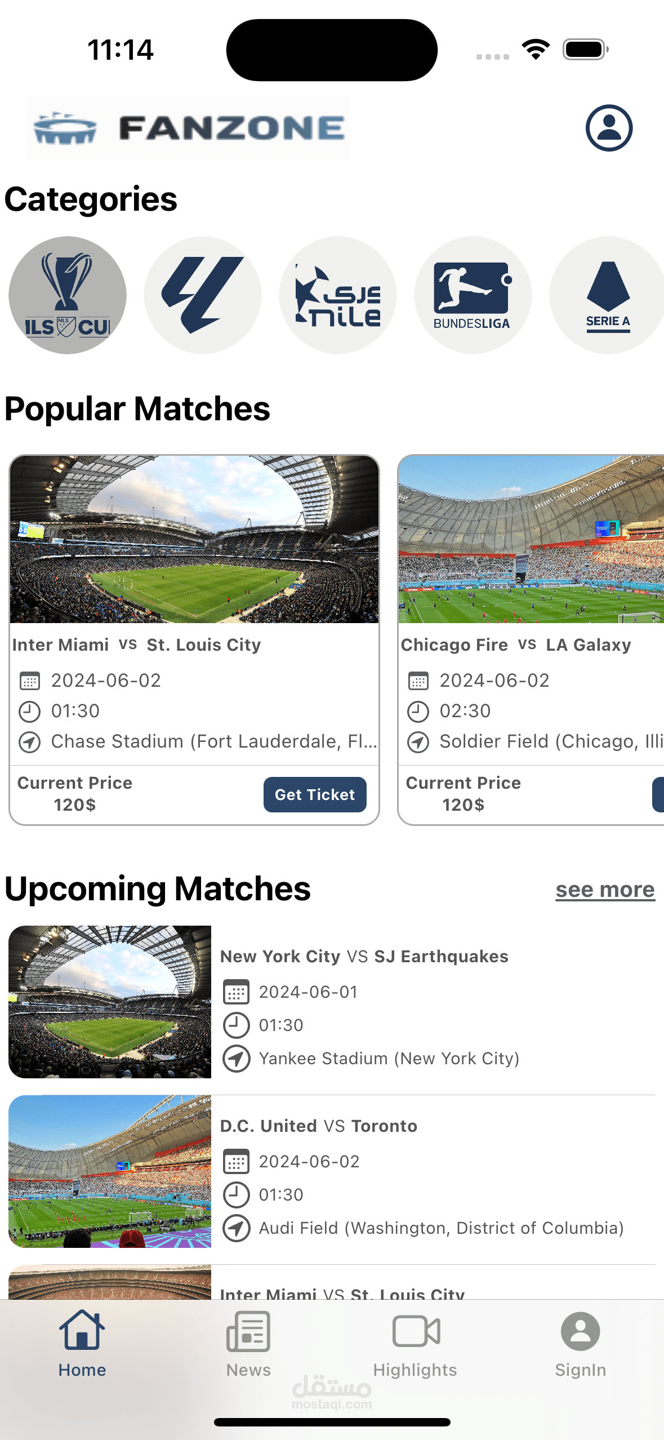This screenshot has width=664, height=1440.
Task: Choose the Nile League category
Action: (338, 295)
